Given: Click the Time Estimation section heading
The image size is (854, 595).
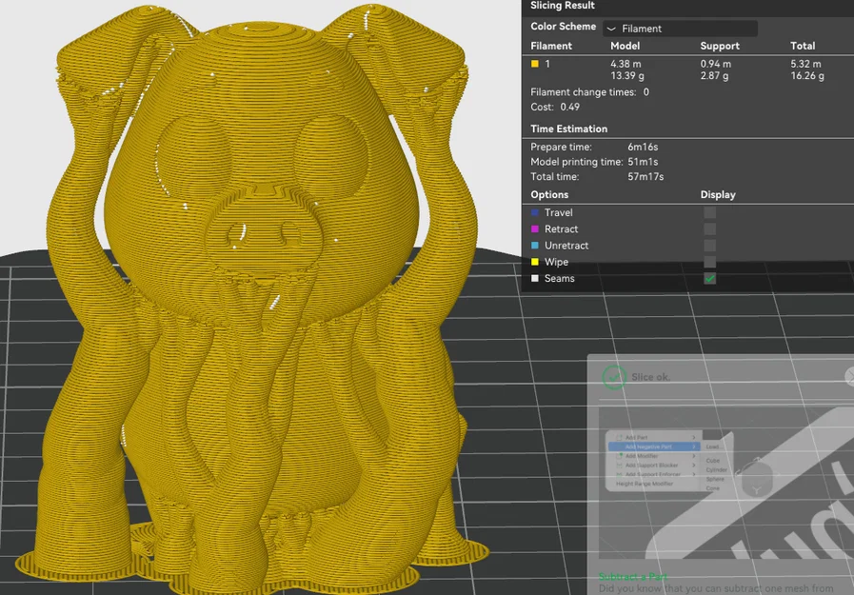Looking at the screenshot, I should click(568, 129).
